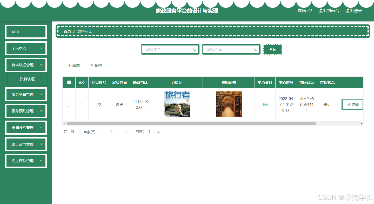
Task: Click the 下载 link in 申请资料 column
Action: click(265, 104)
